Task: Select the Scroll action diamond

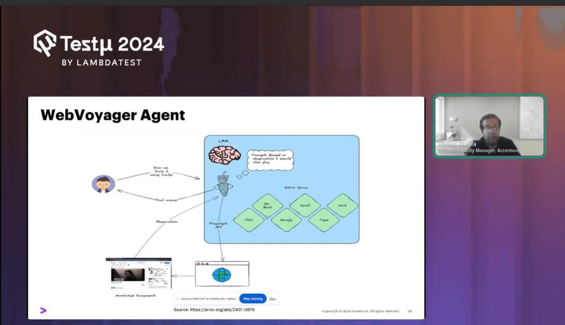Action: 305,205
